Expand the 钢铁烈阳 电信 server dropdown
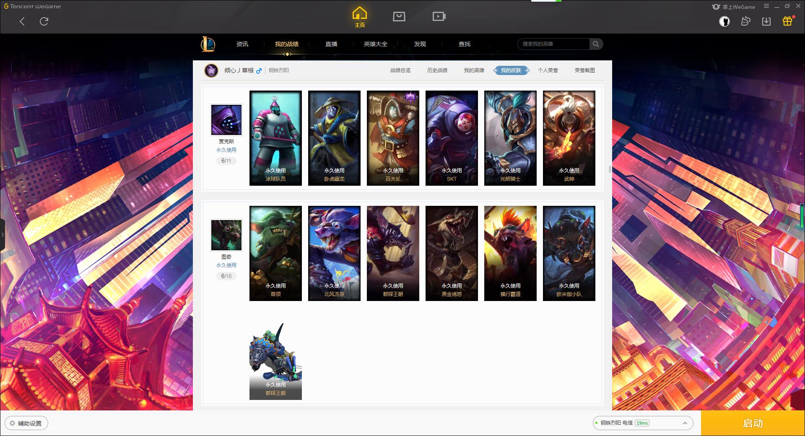The image size is (805, 436). coord(643,423)
